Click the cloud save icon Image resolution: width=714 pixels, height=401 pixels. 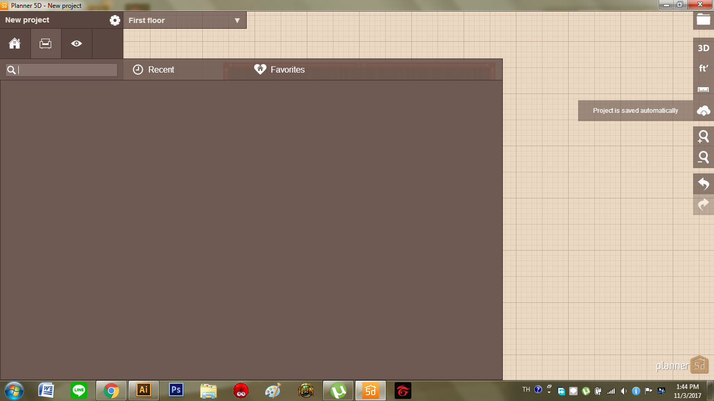tap(704, 111)
